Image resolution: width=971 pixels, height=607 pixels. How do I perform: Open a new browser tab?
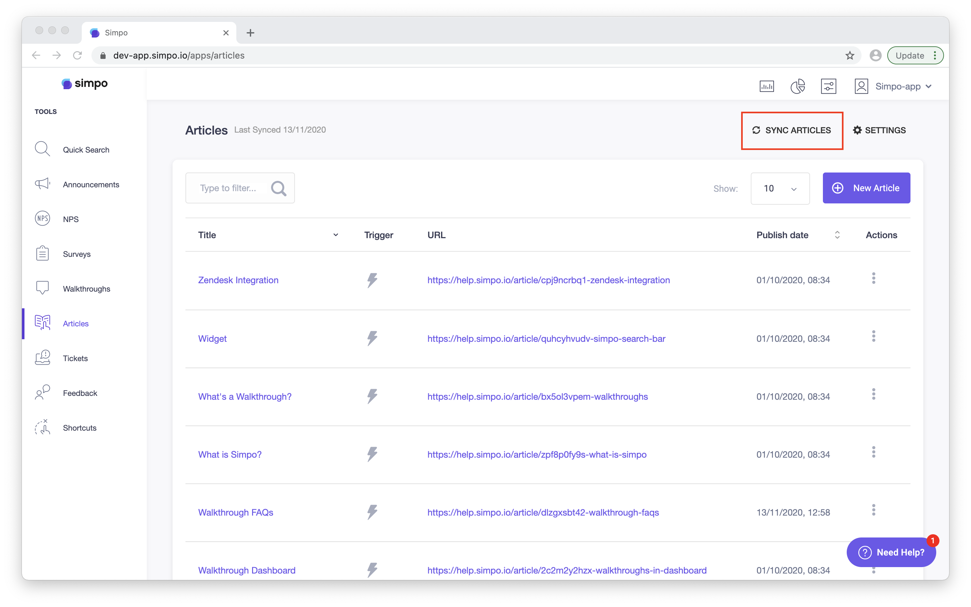click(250, 33)
